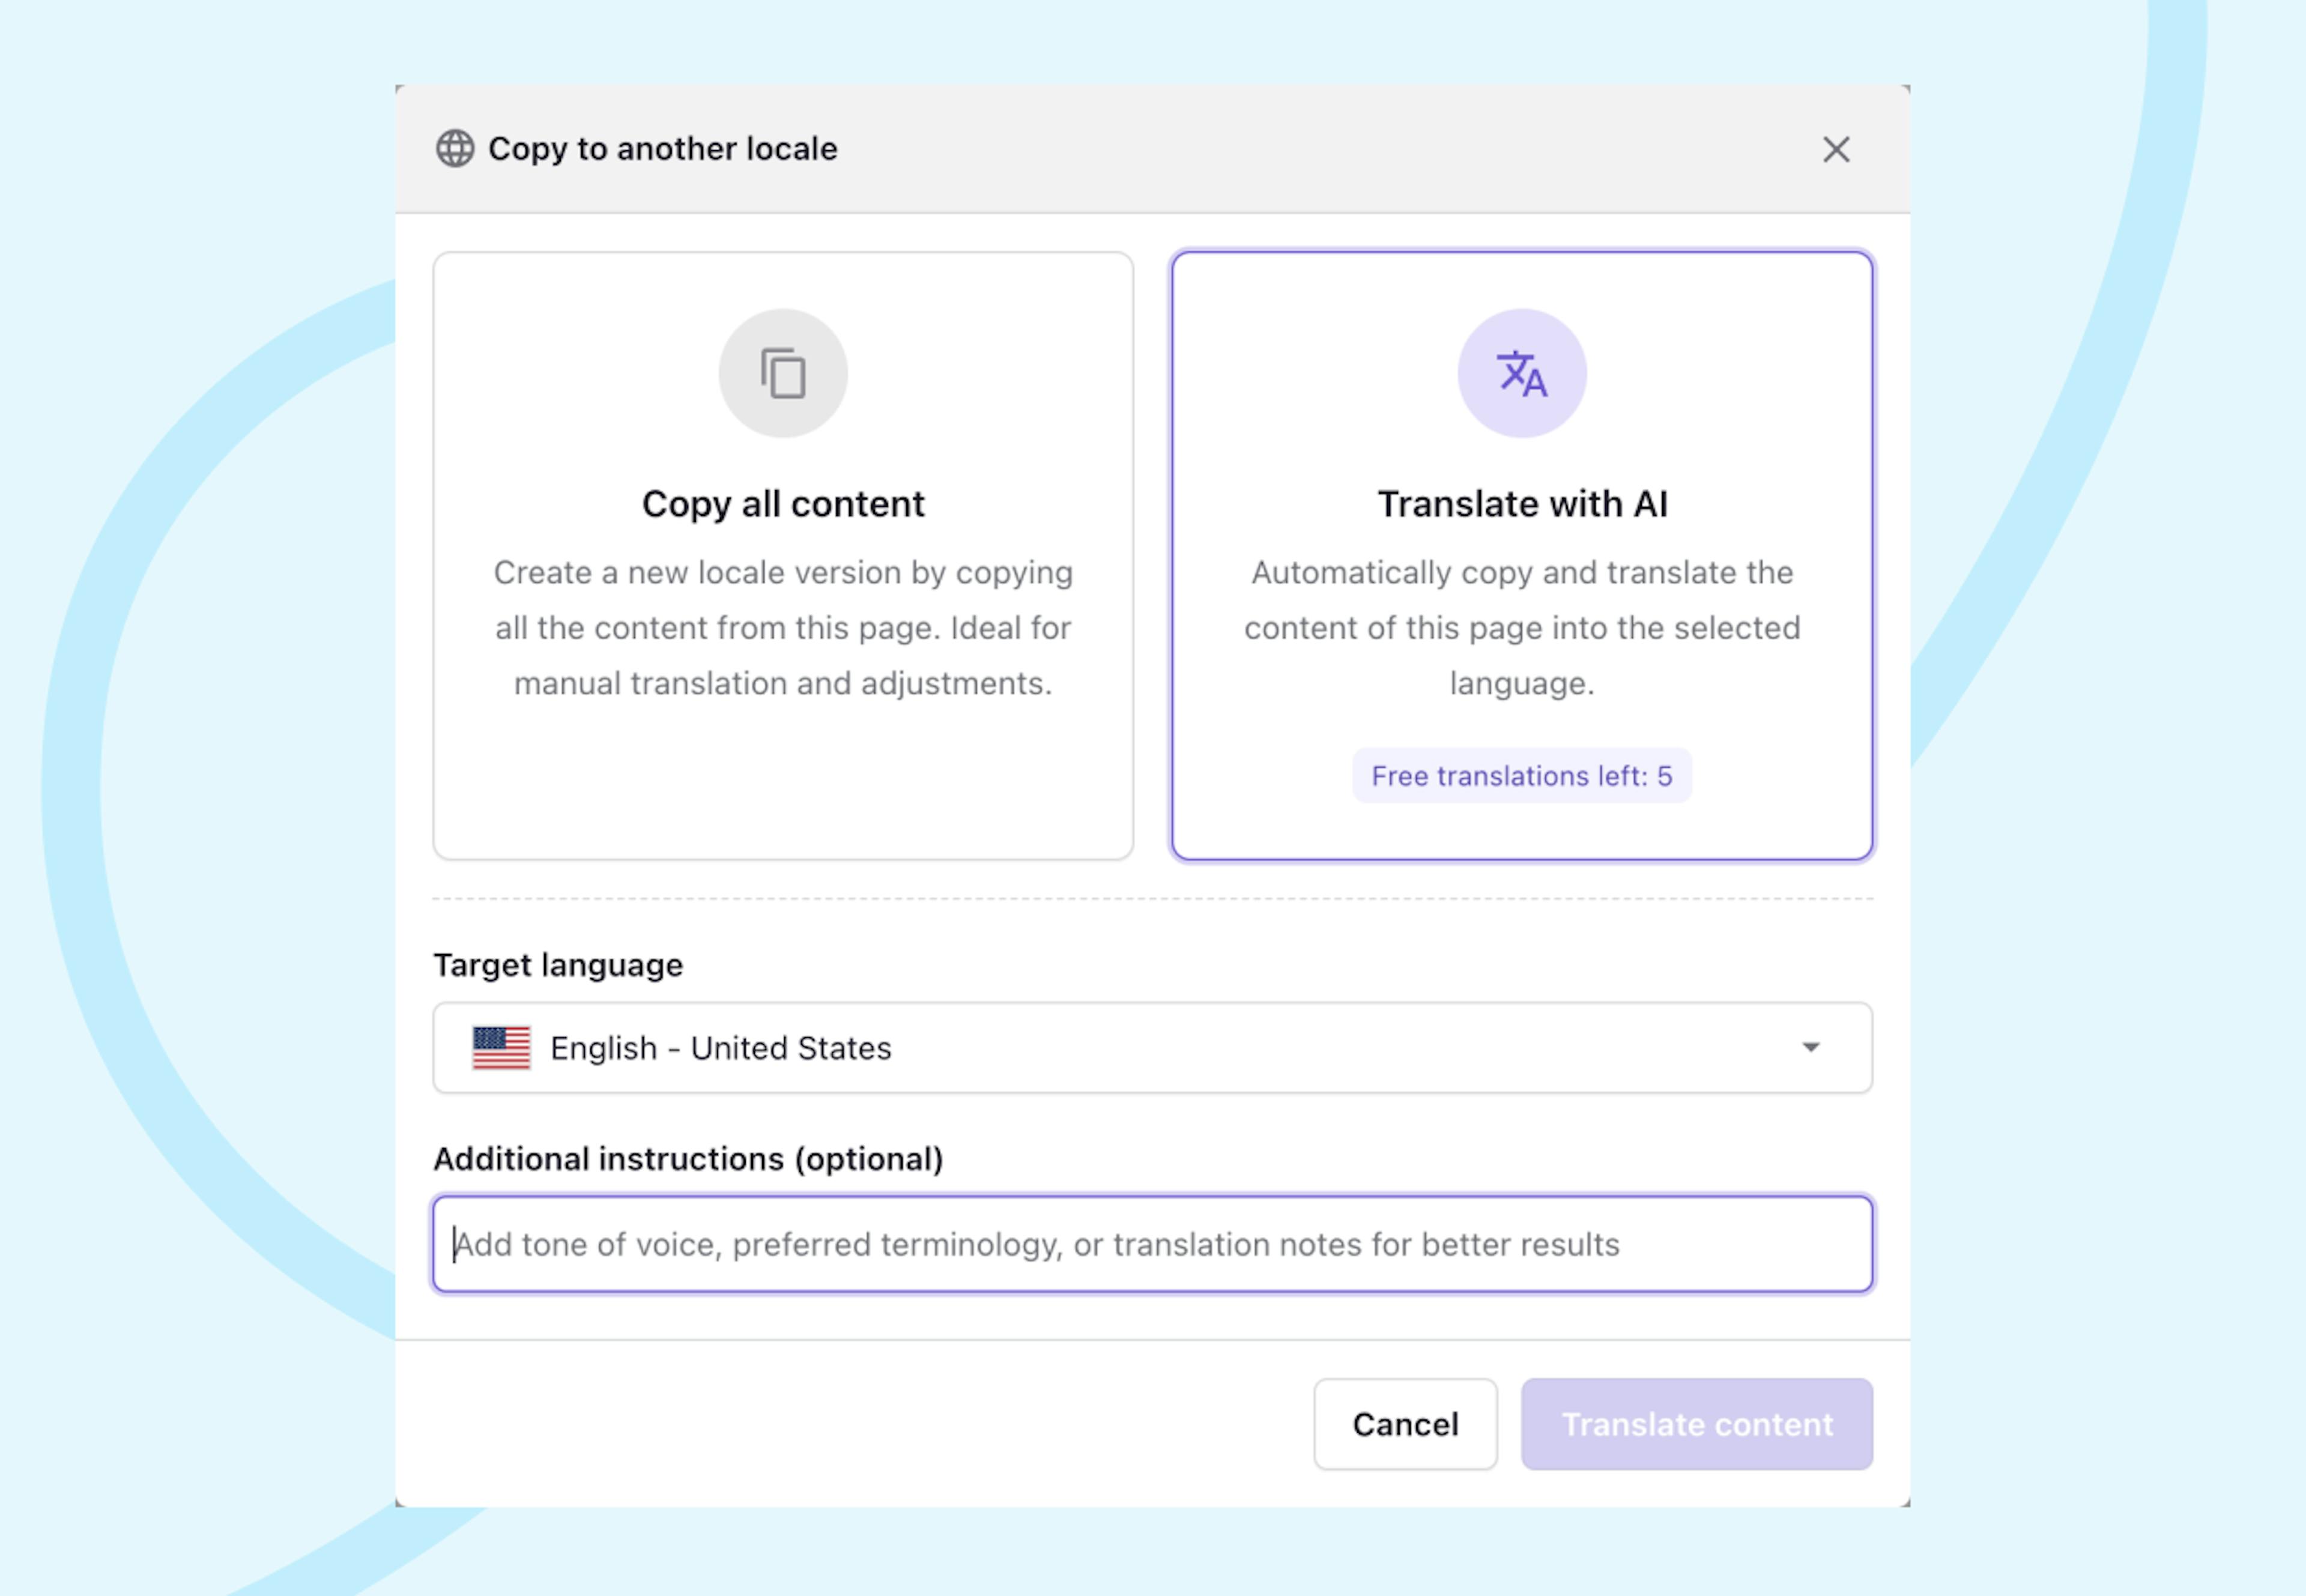2306x1596 pixels.
Task: Click the copy documents icon
Action: click(783, 373)
